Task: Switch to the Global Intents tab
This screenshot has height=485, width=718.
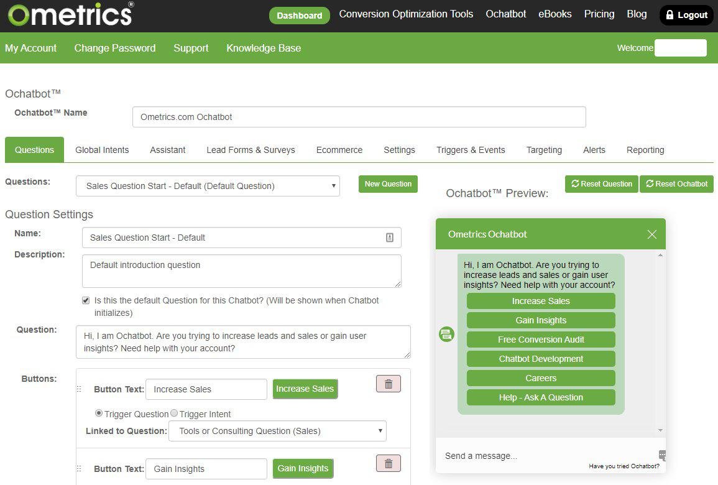Action: coord(102,150)
